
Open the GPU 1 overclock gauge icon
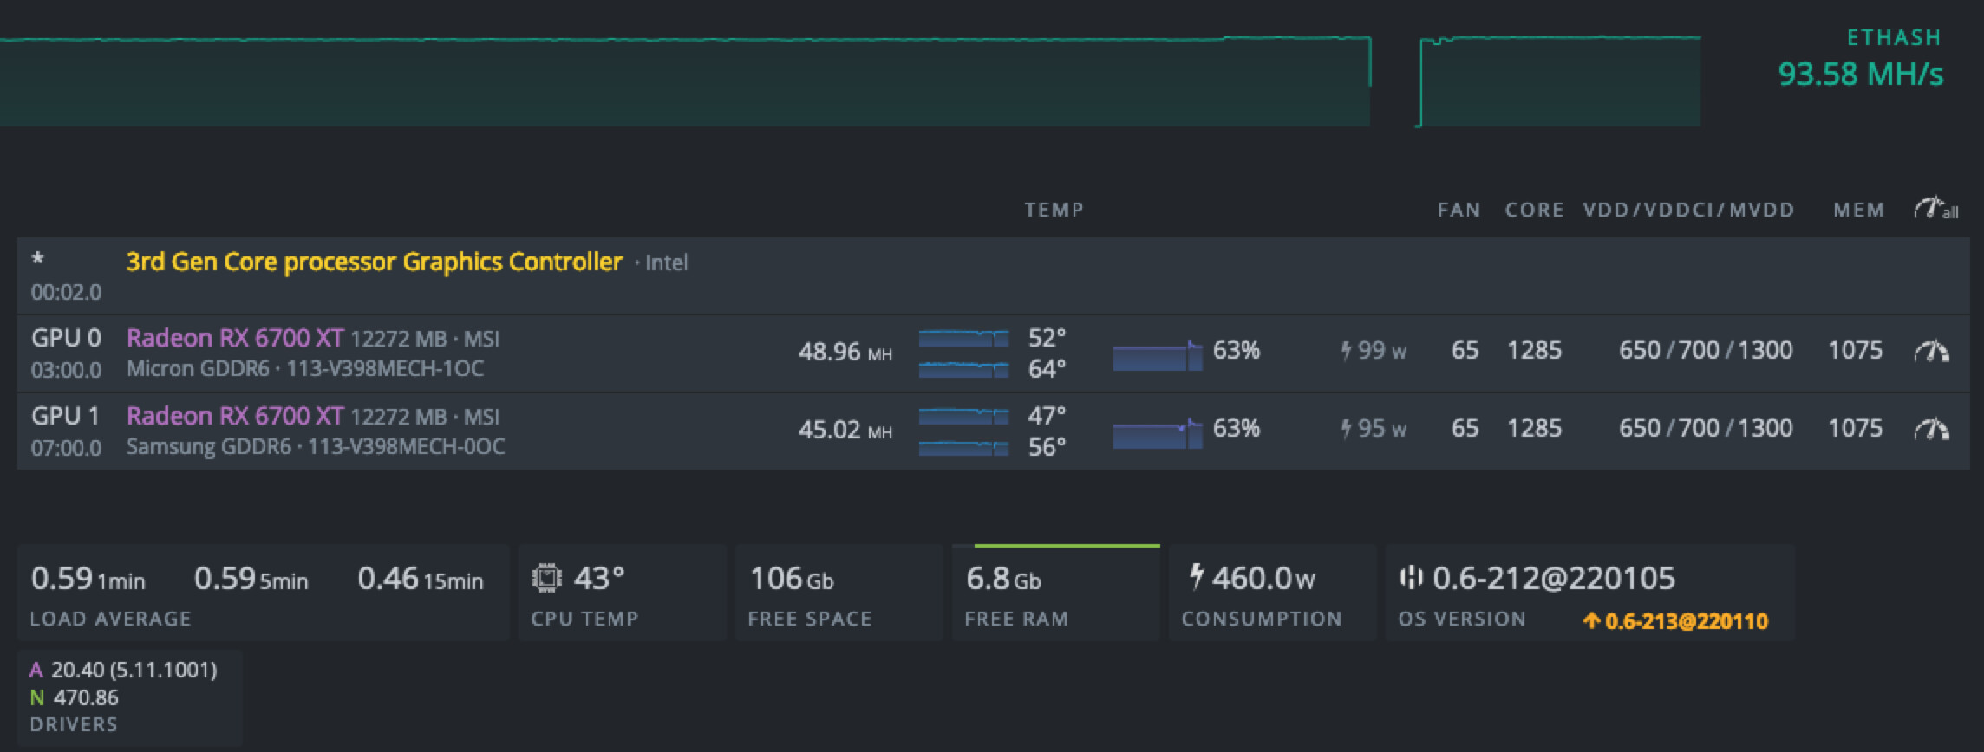pyautogui.click(x=1931, y=429)
